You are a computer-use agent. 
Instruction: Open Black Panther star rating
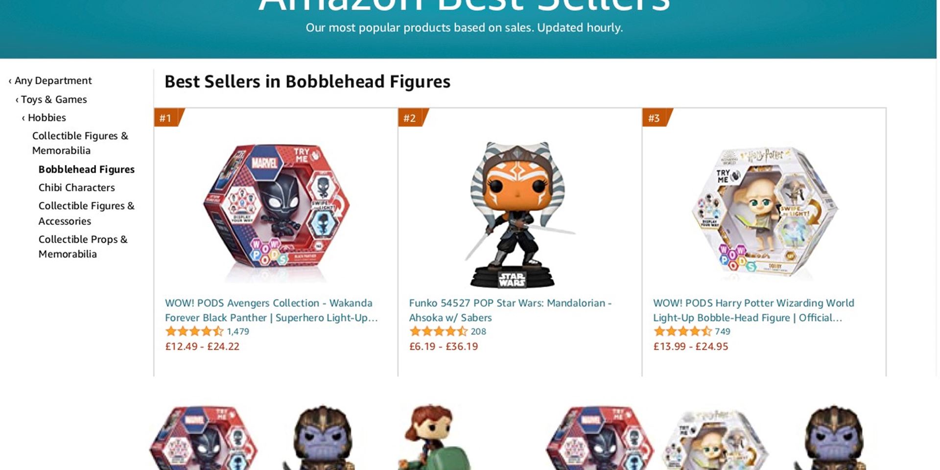point(194,331)
